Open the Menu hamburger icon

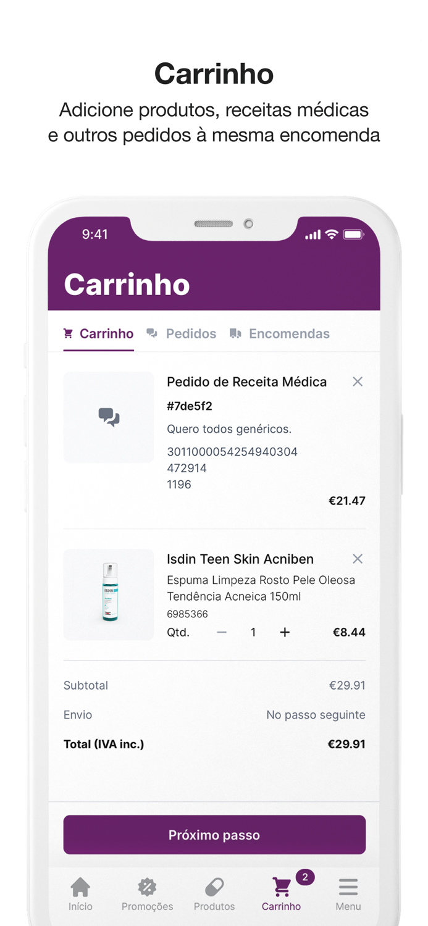click(x=348, y=886)
